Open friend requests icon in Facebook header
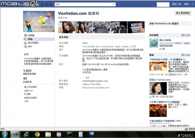 (x=42, y=5)
